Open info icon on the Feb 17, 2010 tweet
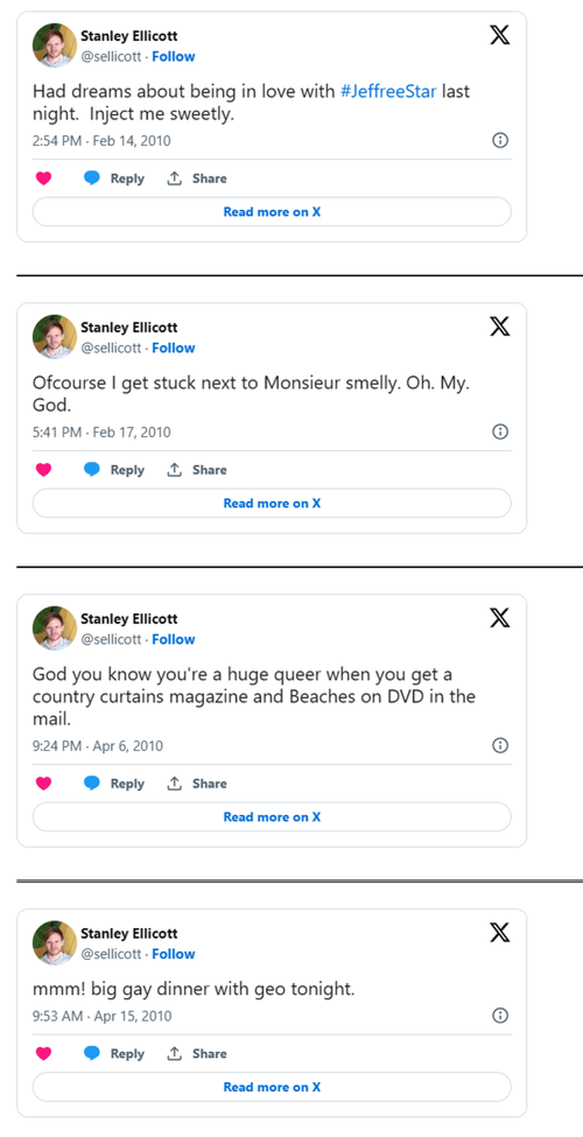Image resolution: width=583 pixels, height=1137 pixels. (500, 432)
